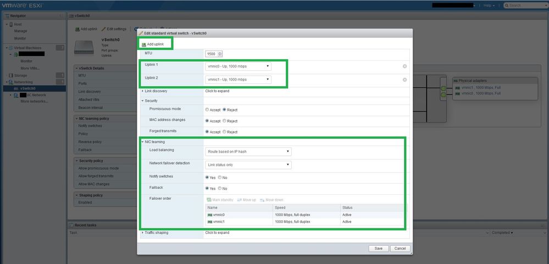This screenshot has height=264, width=549.
Task: Click Edit settings pencil in vSwitch0 toolbar
Action: click(104, 29)
